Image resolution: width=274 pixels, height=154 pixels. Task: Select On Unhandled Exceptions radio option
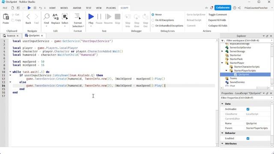(153, 26)
